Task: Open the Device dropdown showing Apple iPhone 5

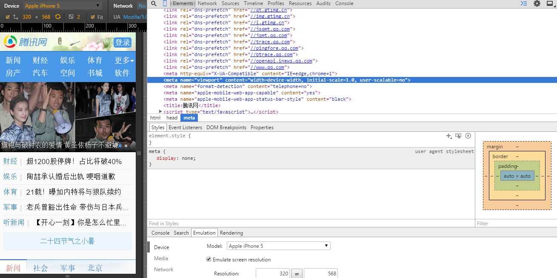Action: pyautogui.click(x=63, y=6)
